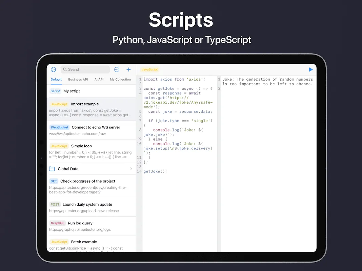The height and width of the screenshot is (271, 362).
Task: Switch to the Default tab
Action: [x=56, y=79]
